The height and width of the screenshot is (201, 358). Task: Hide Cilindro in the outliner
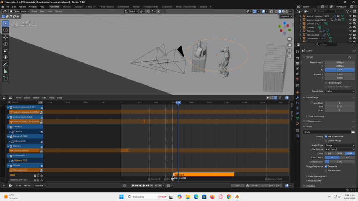pyautogui.click(x=350, y=31)
